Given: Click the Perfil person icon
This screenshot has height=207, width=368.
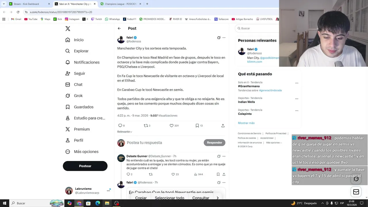Looking at the screenshot, I should point(68,140).
